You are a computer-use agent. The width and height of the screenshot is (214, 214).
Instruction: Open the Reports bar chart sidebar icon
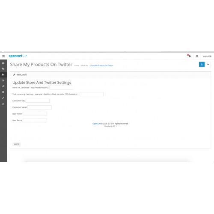pos(3,104)
